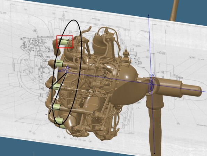Pick the black endpoint of the lower white line
Screen dimensions: 207x156
coord(94,113)
